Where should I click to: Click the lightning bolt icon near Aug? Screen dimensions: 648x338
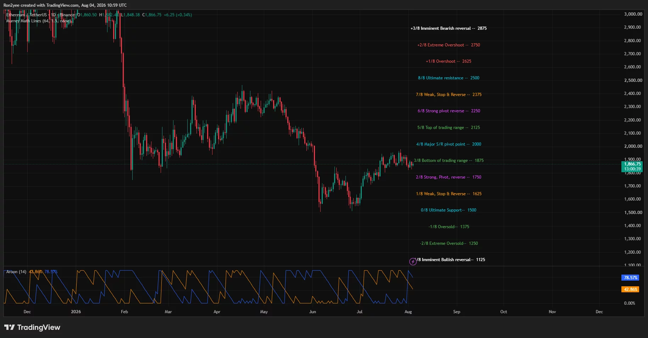413,262
